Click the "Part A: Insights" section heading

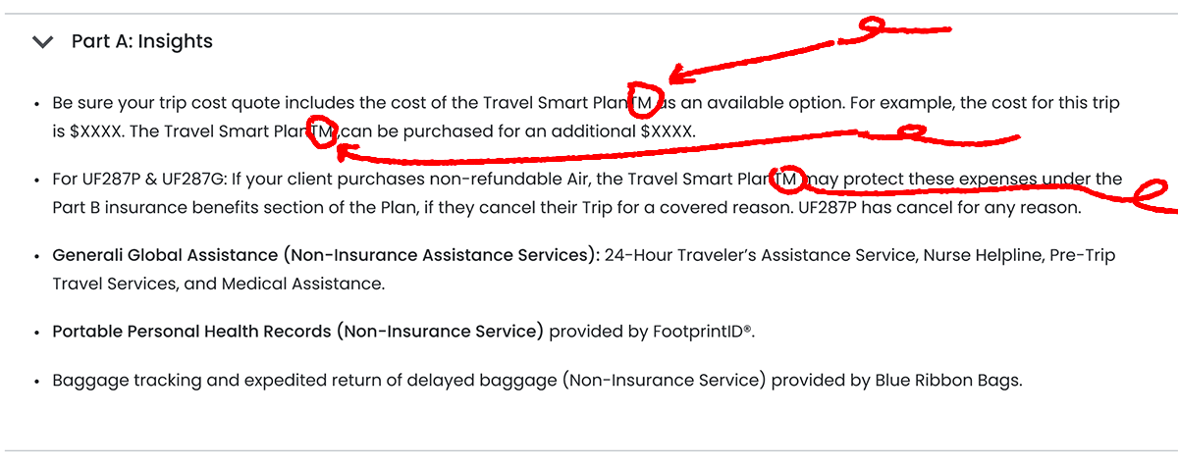[x=141, y=41]
